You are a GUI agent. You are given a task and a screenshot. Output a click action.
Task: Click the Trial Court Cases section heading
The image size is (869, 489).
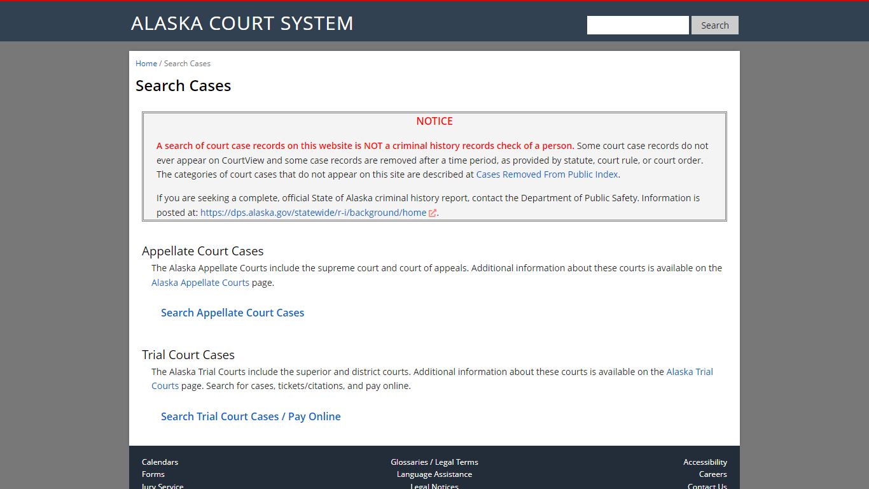[x=188, y=355]
